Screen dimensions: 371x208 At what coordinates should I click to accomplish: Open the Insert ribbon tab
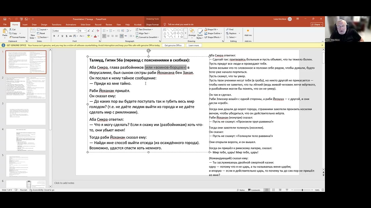(x=25, y=25)
